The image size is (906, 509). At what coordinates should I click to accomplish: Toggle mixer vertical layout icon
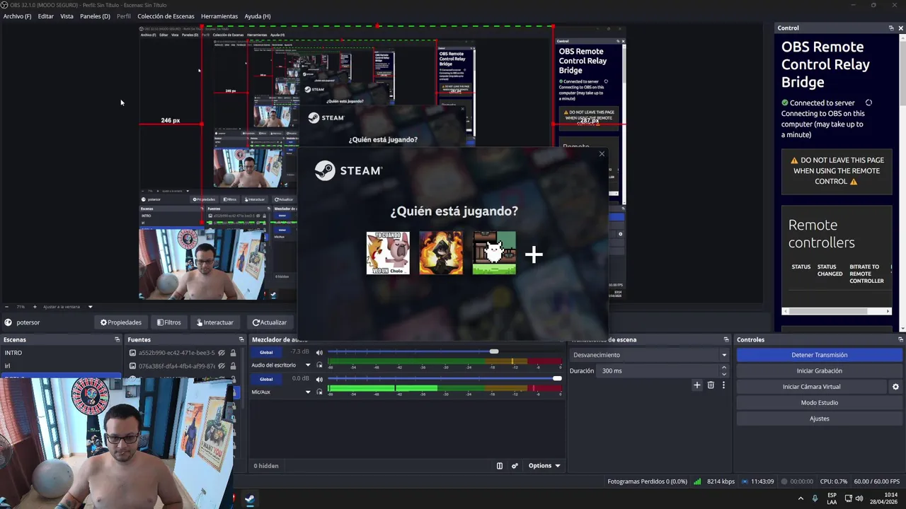(x=499, y=466)
